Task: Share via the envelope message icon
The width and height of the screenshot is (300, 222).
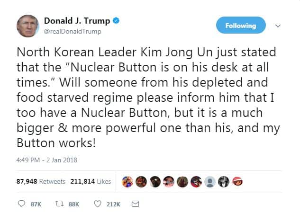Action: (135, 204)
